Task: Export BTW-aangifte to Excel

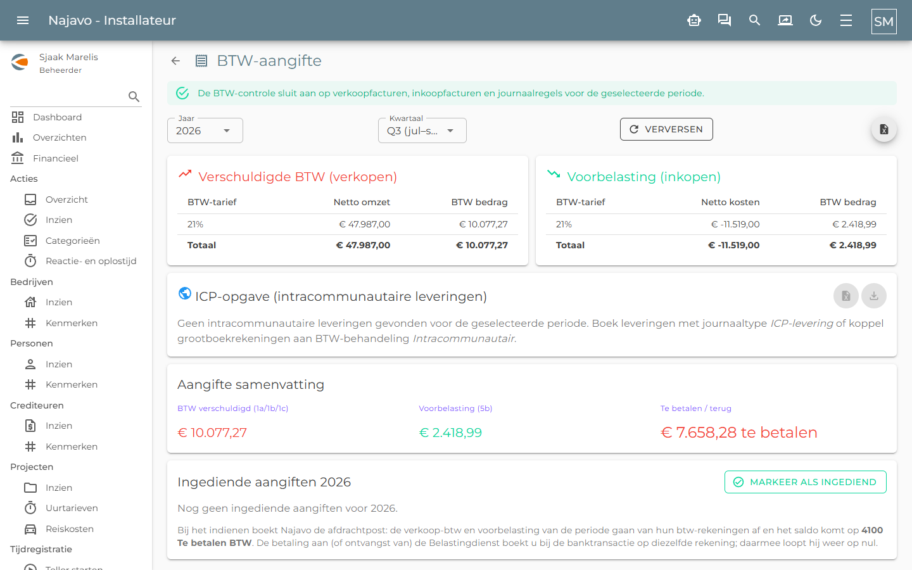Action: coord(884,129)
